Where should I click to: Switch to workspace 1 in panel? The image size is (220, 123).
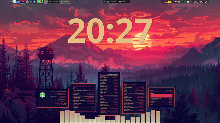[46, 2]
